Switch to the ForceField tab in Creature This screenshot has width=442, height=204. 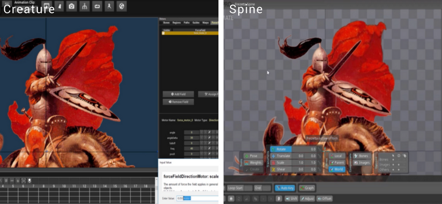point(215,23)
